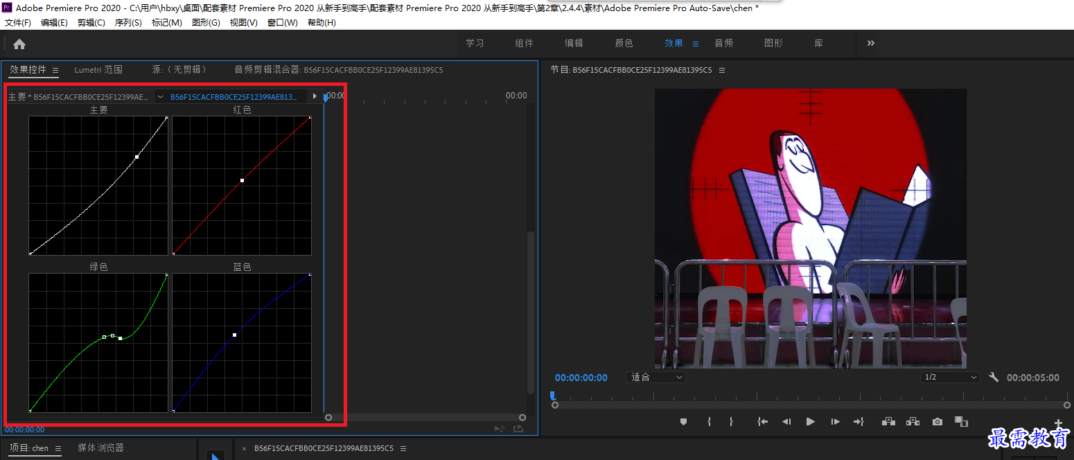Open Effect Controls panel menu icon
Image resolution: width=1074 pixels, height=460 pixels.
(x=55, y=70)
